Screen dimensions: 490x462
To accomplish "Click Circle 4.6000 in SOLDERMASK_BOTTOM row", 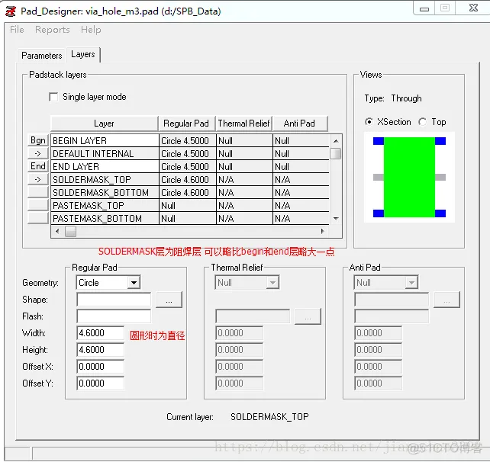I will (188, 193).
